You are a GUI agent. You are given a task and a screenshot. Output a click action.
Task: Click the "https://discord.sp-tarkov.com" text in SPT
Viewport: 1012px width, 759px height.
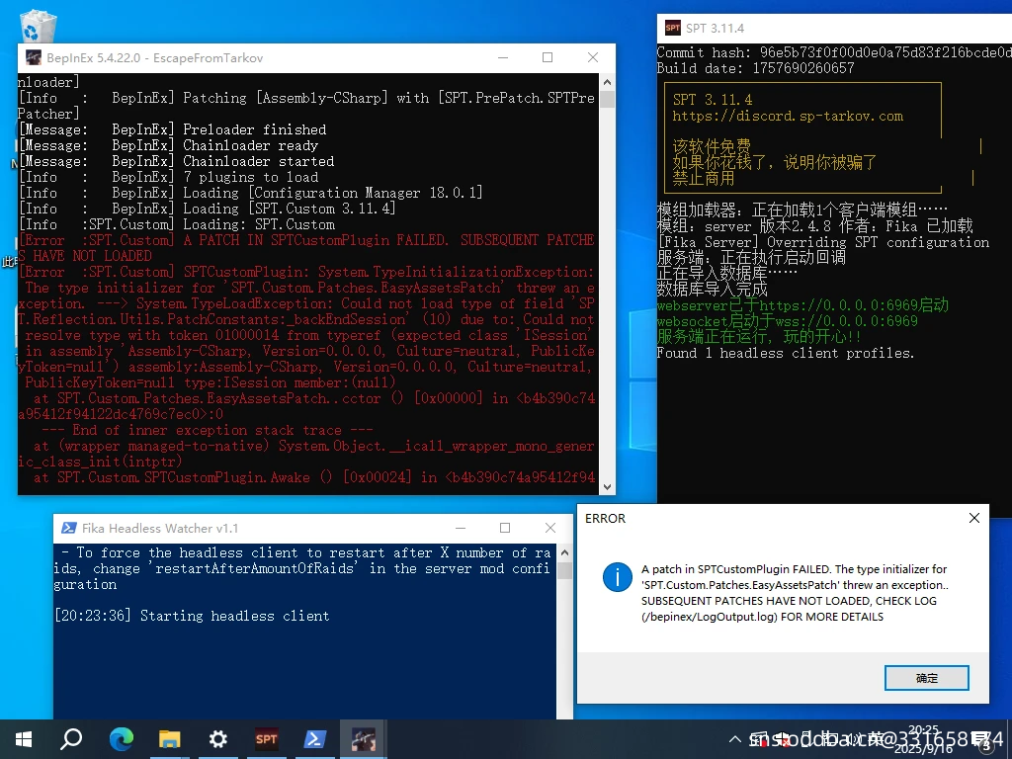(788, 117)
